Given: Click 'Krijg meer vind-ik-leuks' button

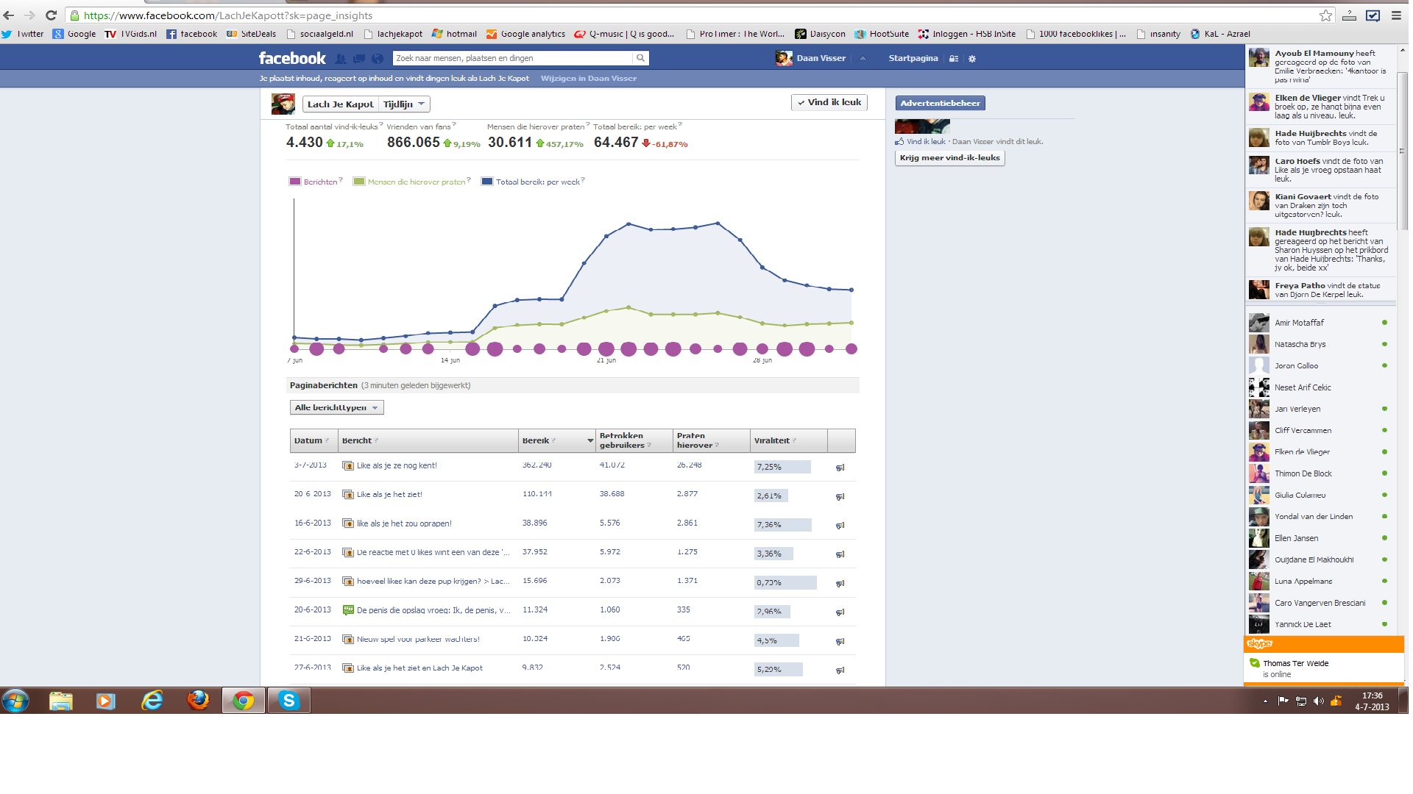Looking at the screenshot, I should [950, 158].
